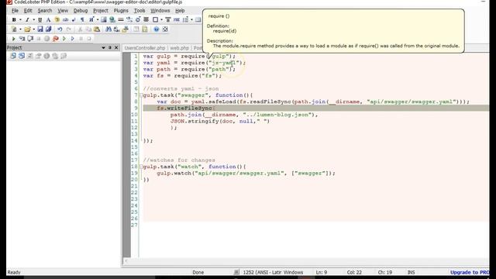Undo the last edit

[x=60, y=29]
